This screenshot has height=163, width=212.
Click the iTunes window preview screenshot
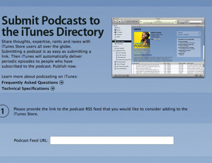(x=158, y=47)
